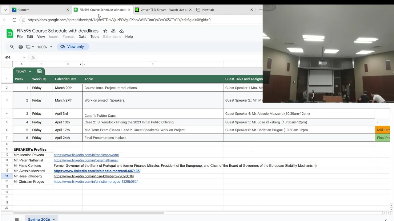Open the Help menu

point(129,37)
